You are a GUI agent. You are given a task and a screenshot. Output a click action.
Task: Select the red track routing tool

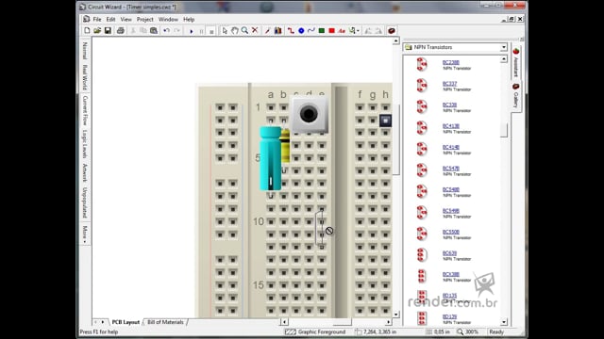click(291, 31)
